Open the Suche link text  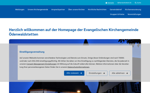(x=139, y=3)
